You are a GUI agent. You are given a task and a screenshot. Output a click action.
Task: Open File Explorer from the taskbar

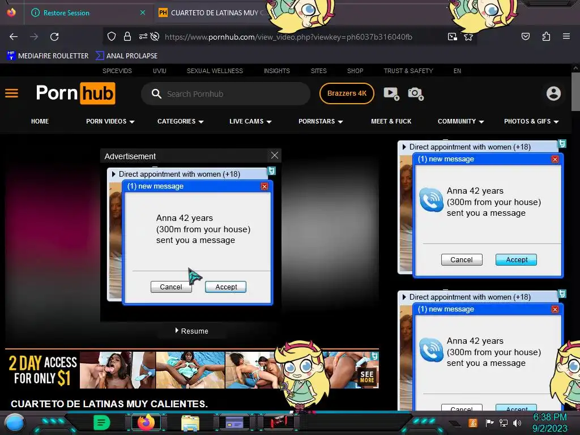pyautogui.click(x=190, y=423)
